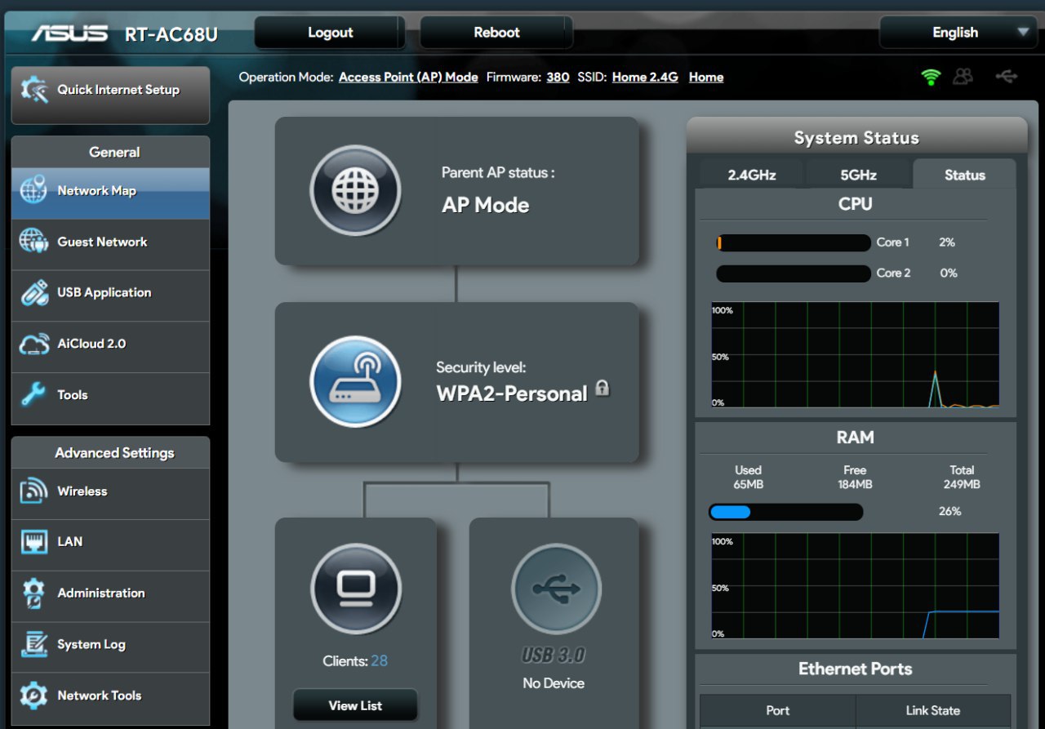Click the Port column header

(778, 710)
